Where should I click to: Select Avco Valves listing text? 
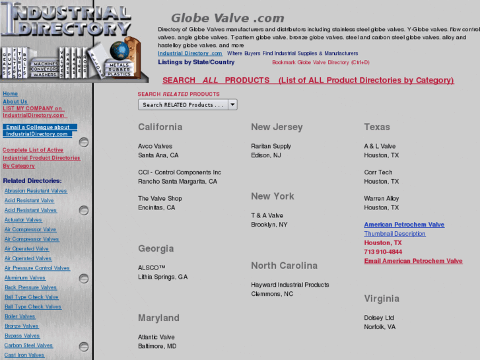tap(155, 146)
